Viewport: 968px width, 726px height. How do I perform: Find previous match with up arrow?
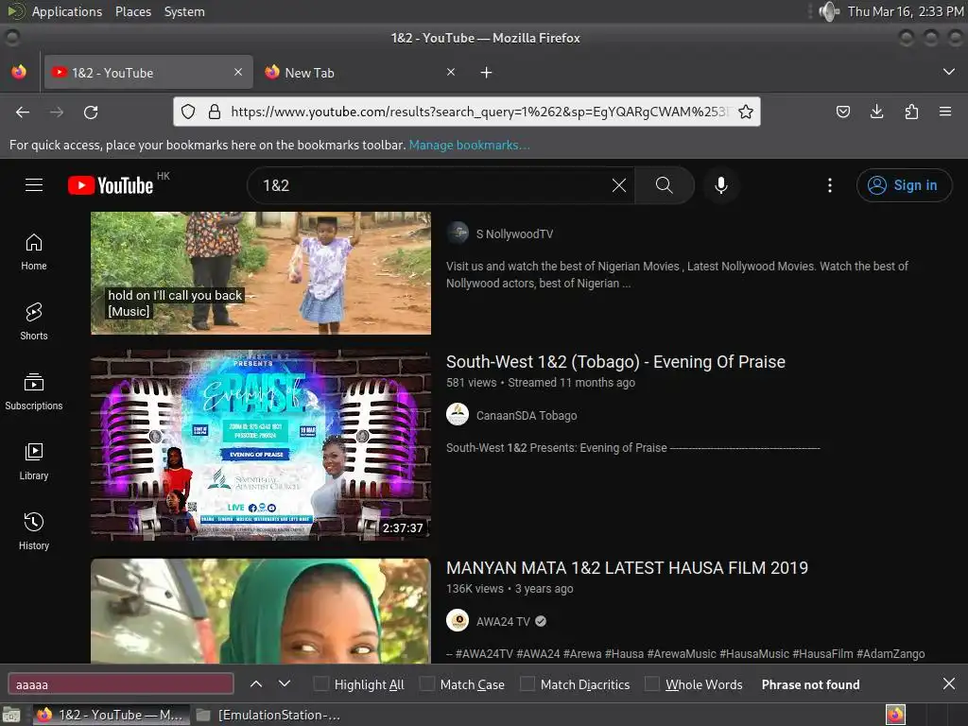coord(256,684)
